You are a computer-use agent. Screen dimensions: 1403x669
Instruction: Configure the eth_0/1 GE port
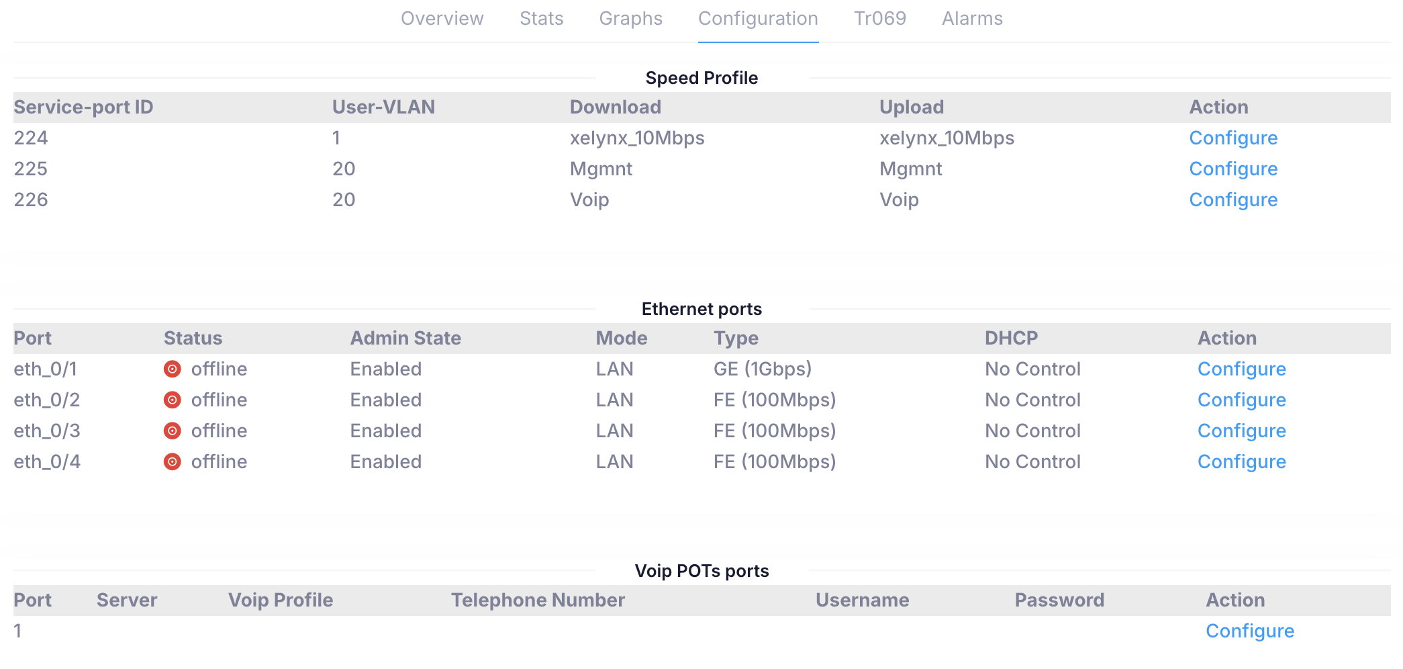tap(1241, 369)
